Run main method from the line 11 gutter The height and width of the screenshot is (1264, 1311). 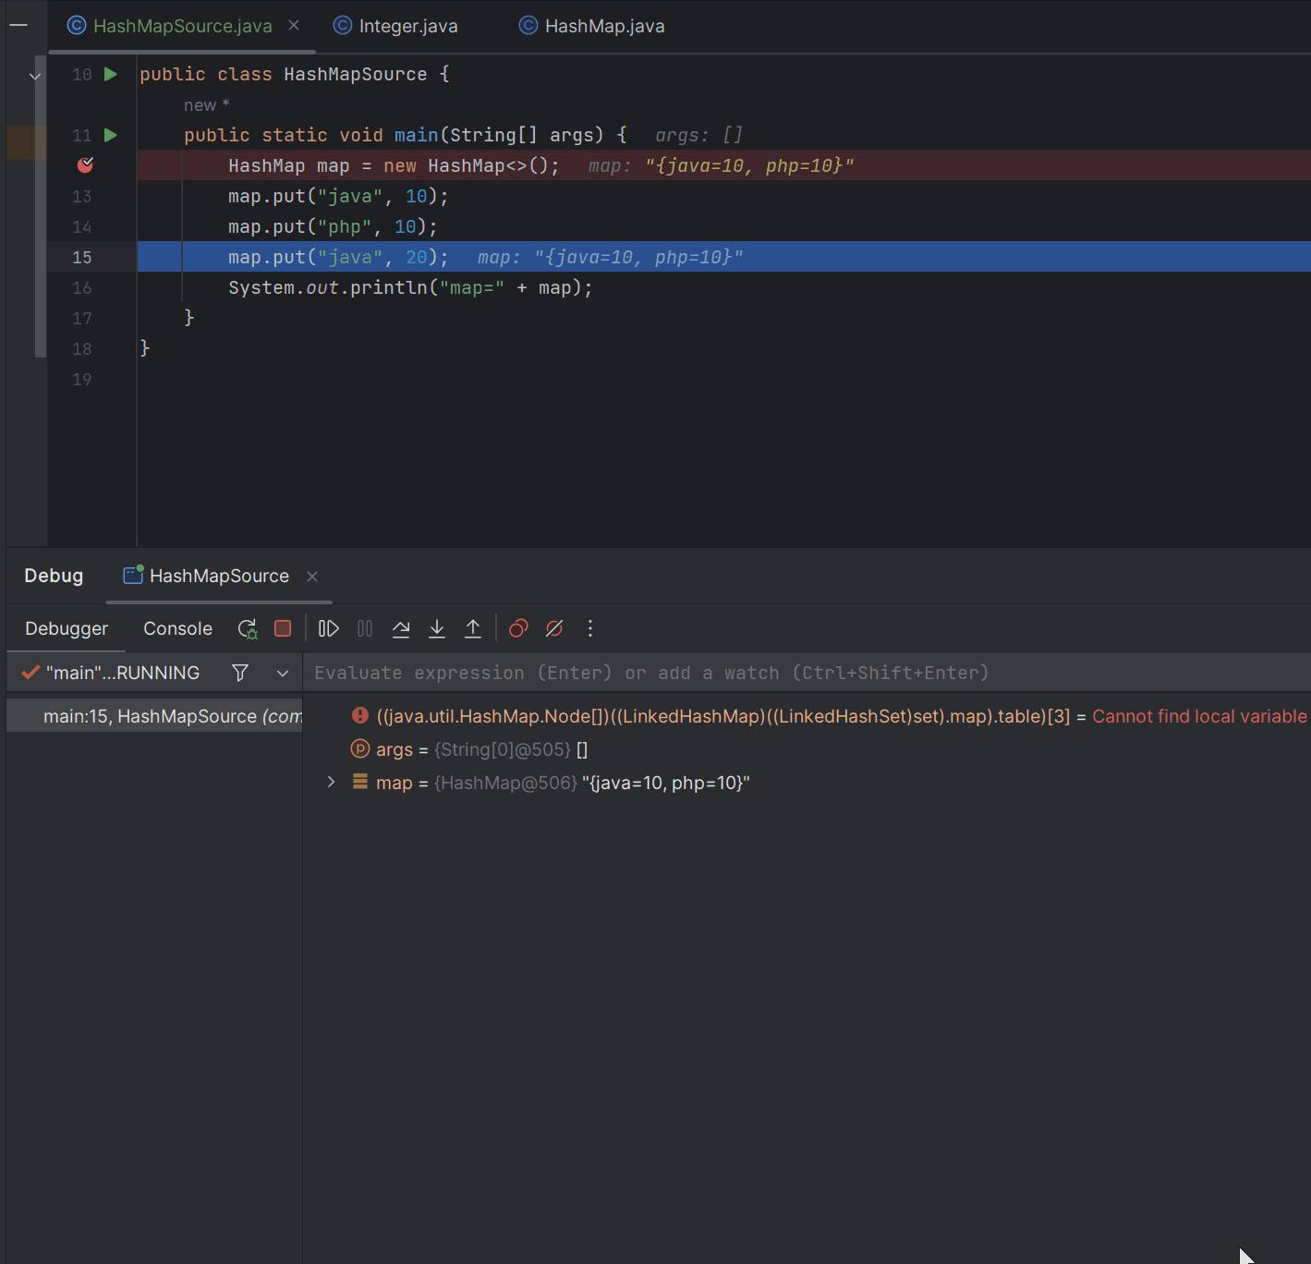click(111, 135)
